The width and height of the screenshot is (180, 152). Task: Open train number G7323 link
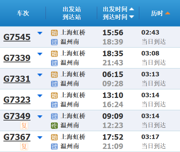(x=17, y=100)
